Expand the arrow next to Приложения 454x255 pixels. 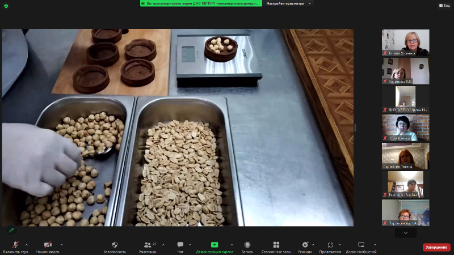[x=339, y=245]
